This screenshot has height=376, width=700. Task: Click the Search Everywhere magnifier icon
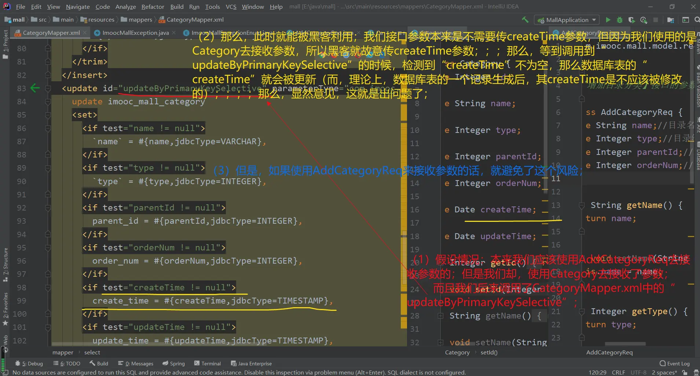click(x=697, y=20)
